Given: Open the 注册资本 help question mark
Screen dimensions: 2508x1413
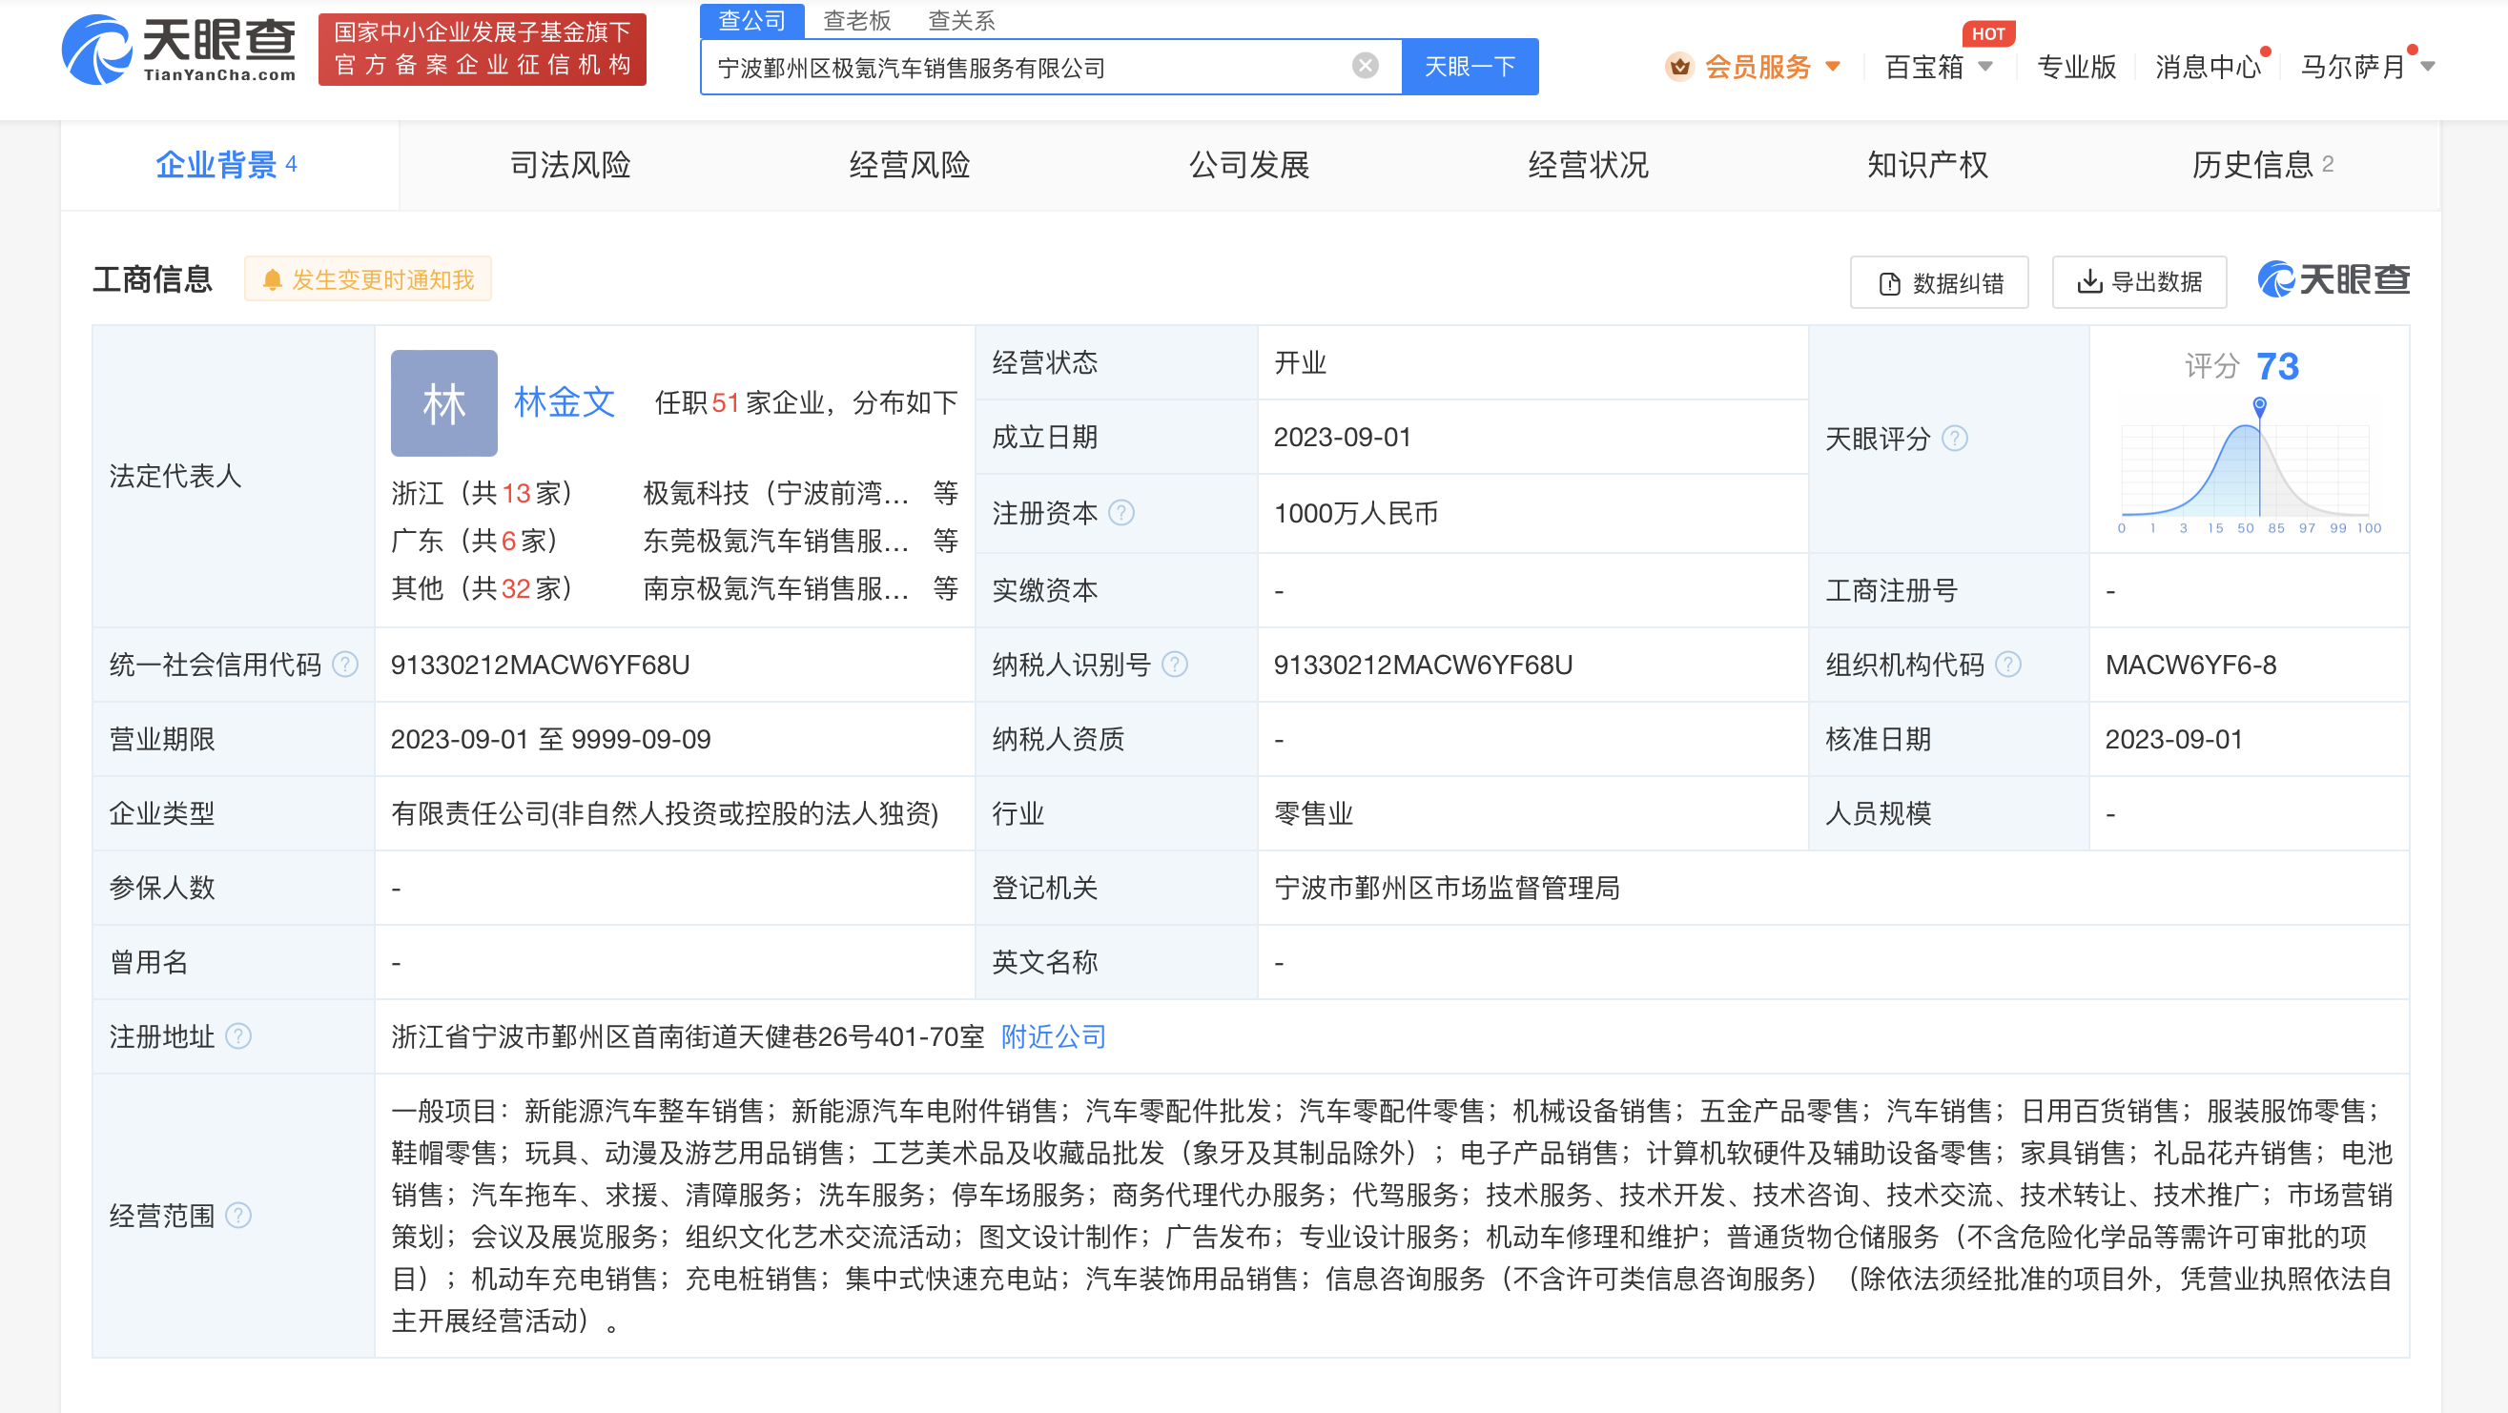Looking at the screenshot, I should point(1121,513).
